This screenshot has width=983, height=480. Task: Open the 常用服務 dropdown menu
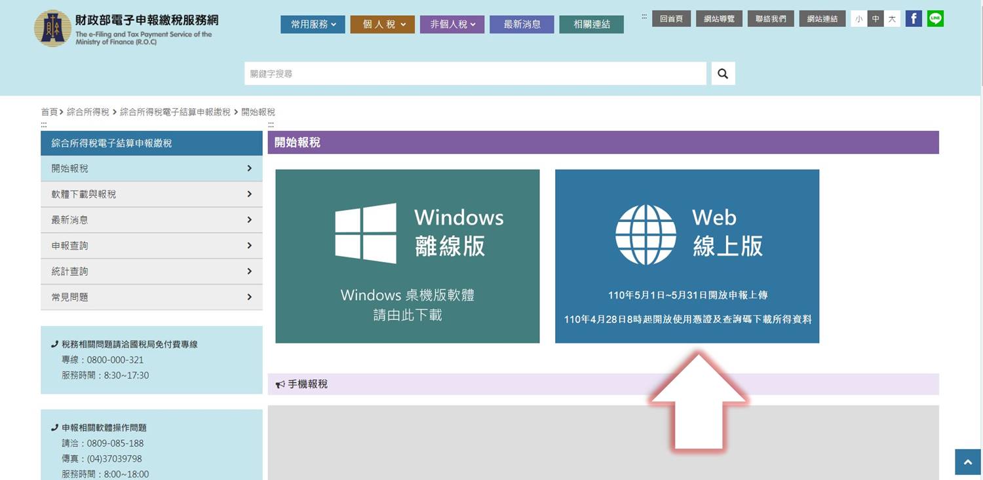pyautogui.click(x=313, y=24)
